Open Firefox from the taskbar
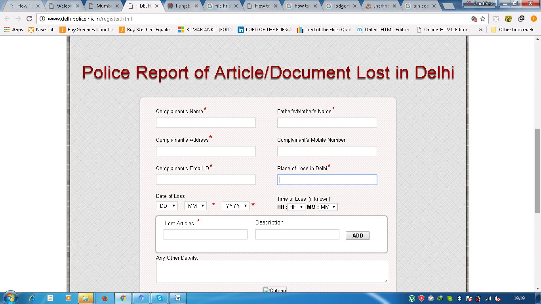Screen dimensions: 541x304 tap(105, 298)
